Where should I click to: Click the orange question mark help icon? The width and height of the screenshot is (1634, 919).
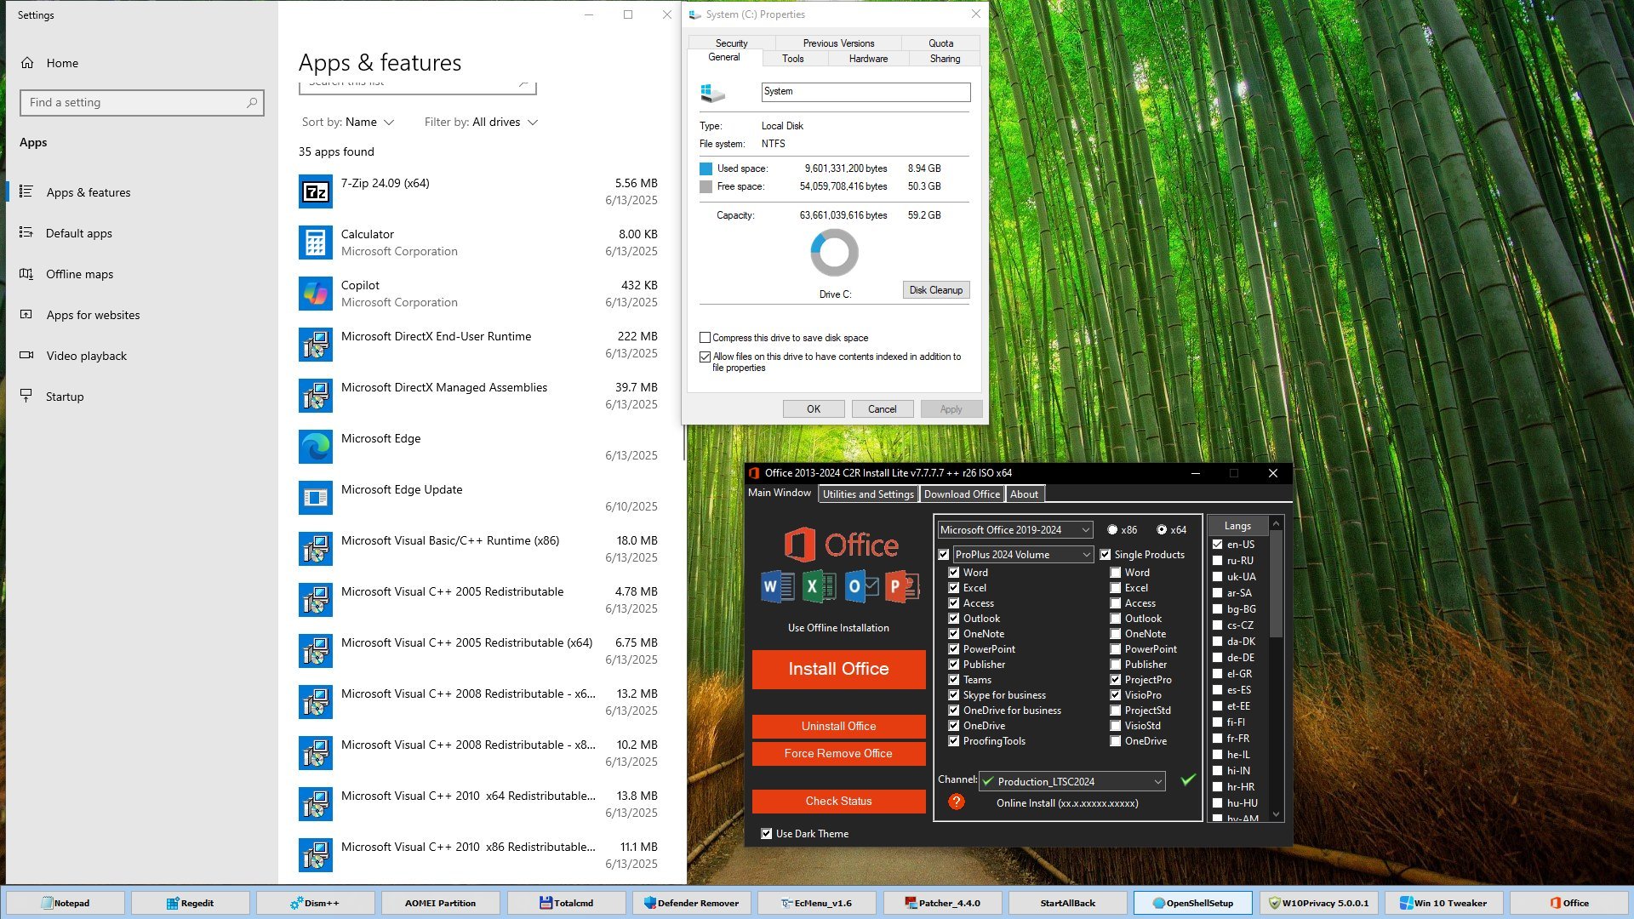click(x=957, y=802)
